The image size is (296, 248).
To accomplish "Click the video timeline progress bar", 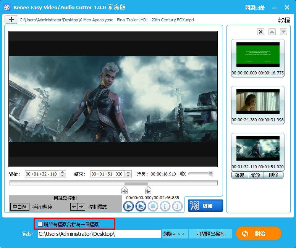I will pos(114,183).
